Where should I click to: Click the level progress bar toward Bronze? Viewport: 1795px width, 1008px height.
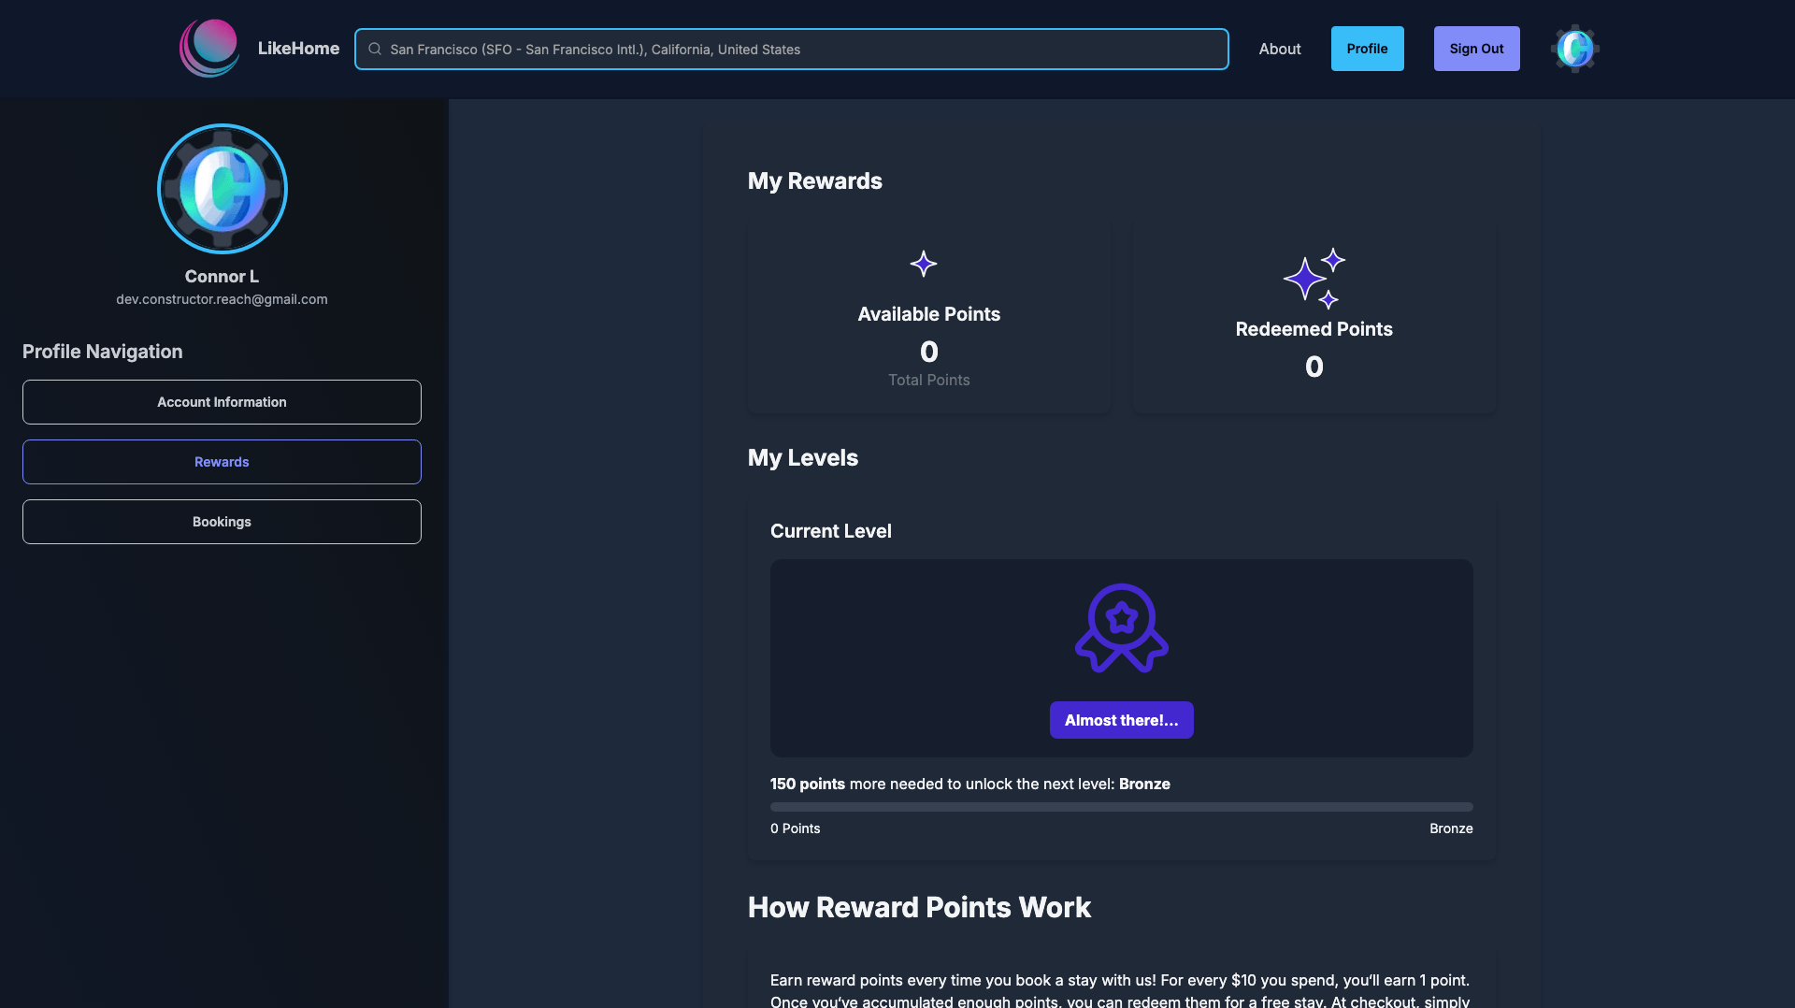point(1121,806)
